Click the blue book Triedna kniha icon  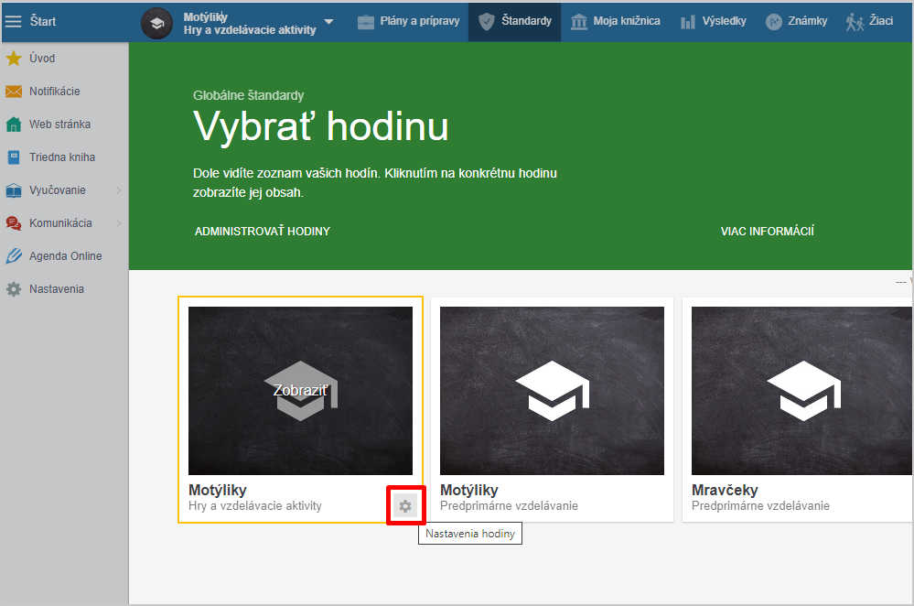(x=14, y=157)
